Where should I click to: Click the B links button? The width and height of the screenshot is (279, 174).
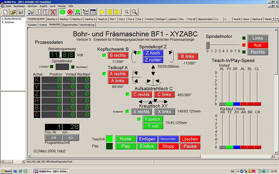pos(188,56)
